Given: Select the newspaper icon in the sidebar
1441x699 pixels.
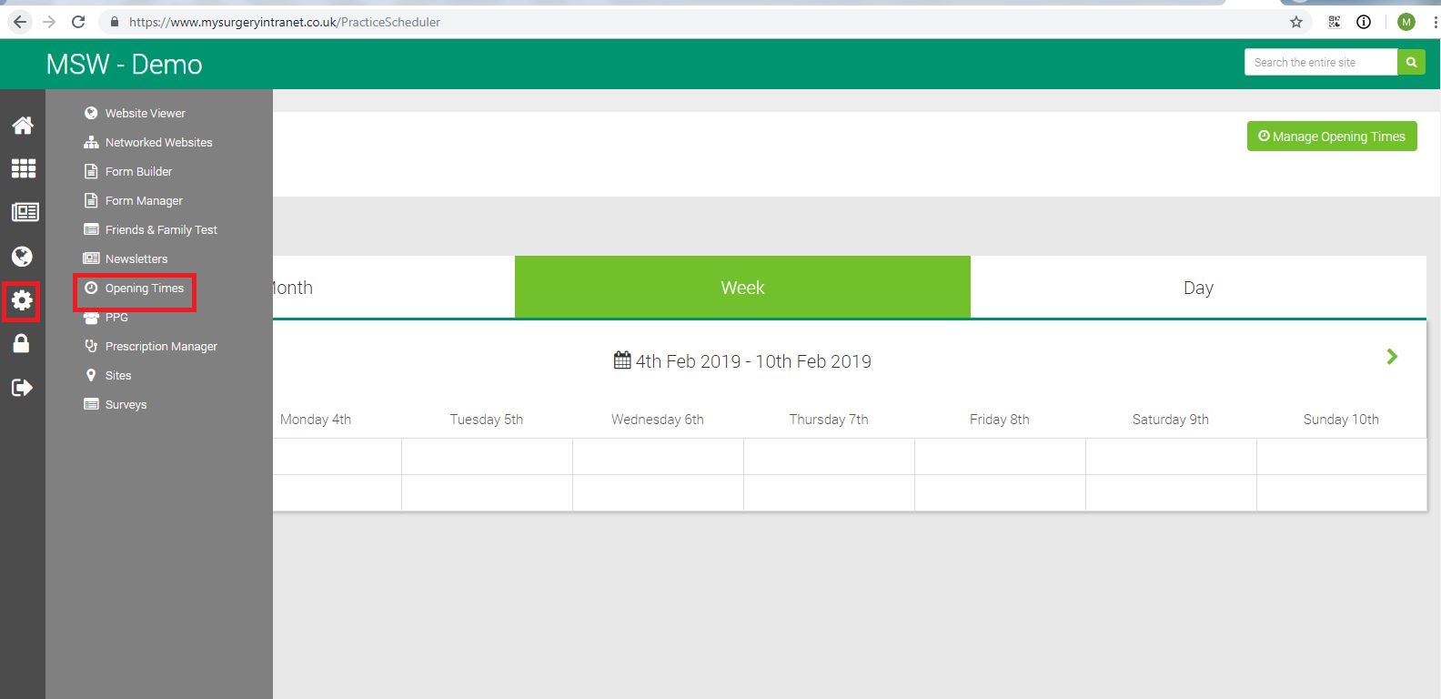Looking at the screenshot, I should point(23,212).
